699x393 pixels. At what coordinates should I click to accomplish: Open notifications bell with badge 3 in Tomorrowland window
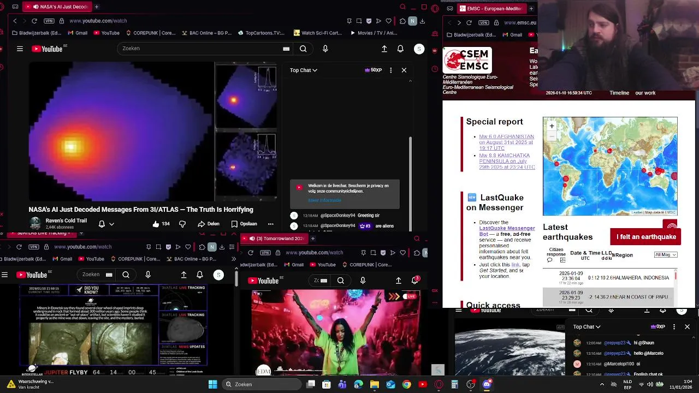click(x=415, y=281)
